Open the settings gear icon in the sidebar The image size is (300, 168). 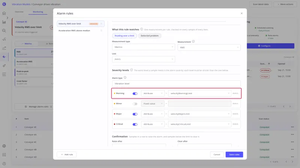click(4, 146)
